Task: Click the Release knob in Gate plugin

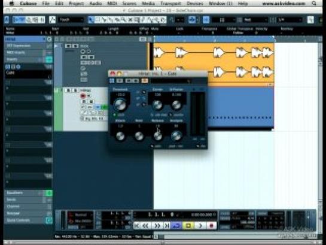Action: (x=157, y=136)
